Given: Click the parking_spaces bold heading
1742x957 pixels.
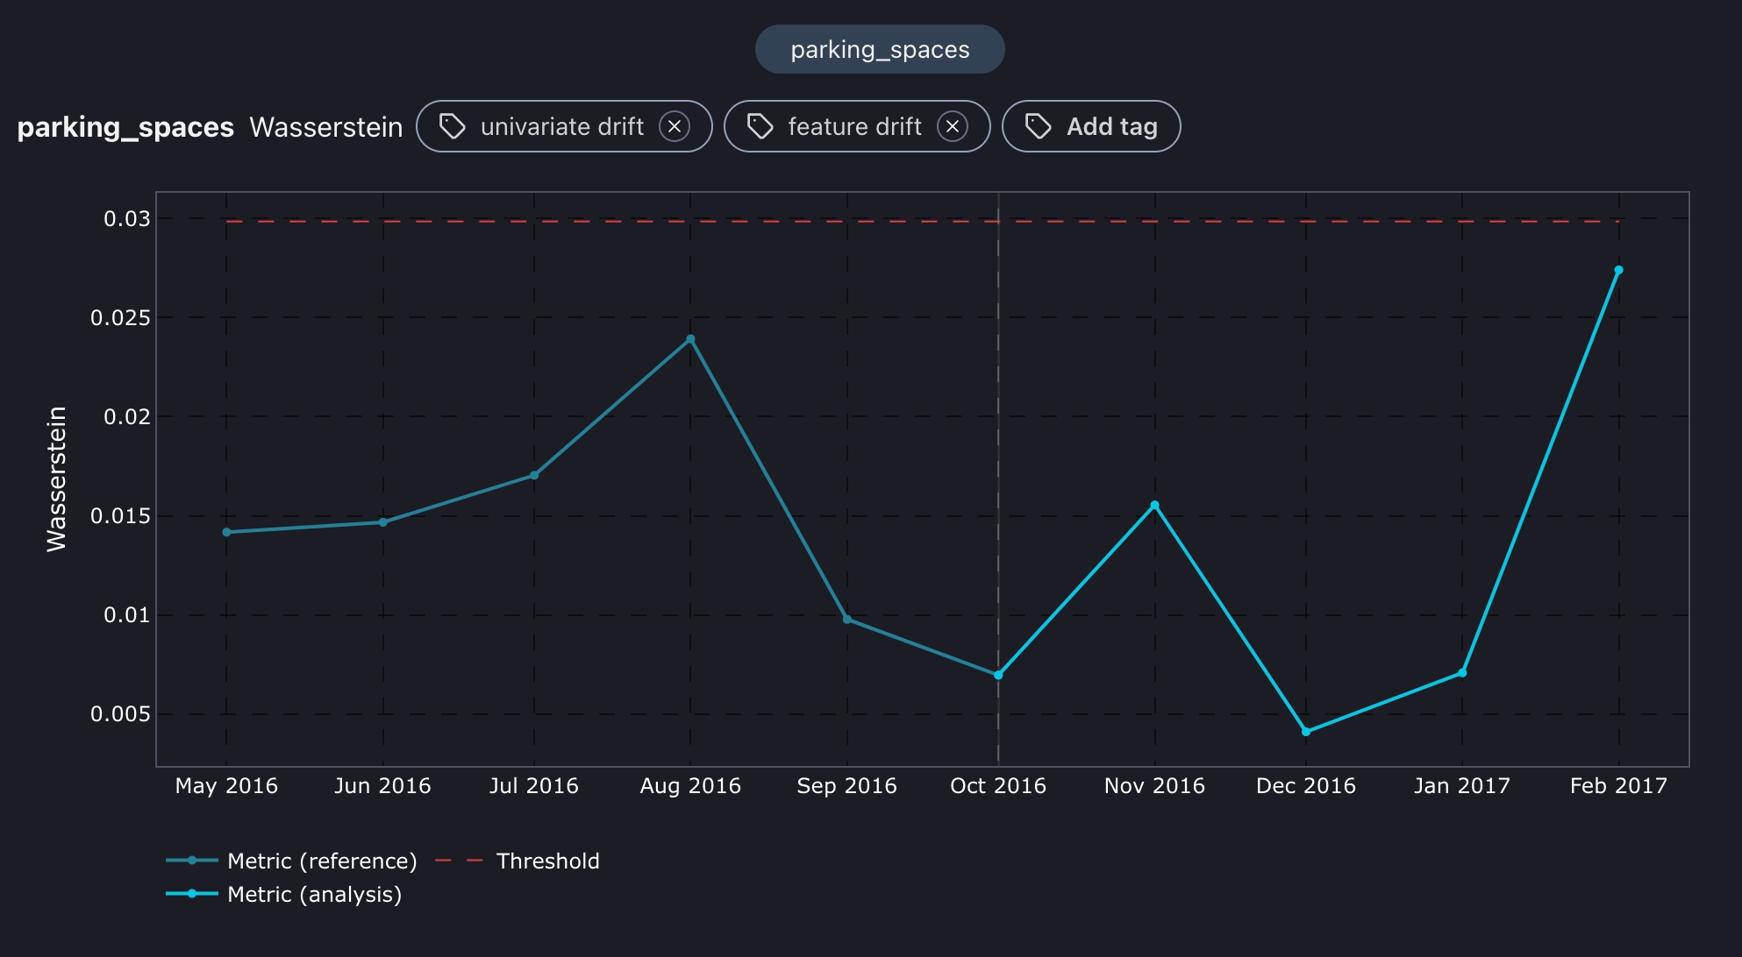Looking at the screenshot, I should coord(125,127).
